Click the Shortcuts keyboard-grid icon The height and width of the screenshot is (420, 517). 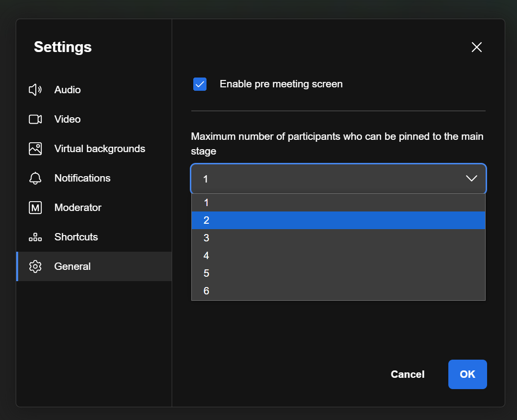[x=35, y=237]
